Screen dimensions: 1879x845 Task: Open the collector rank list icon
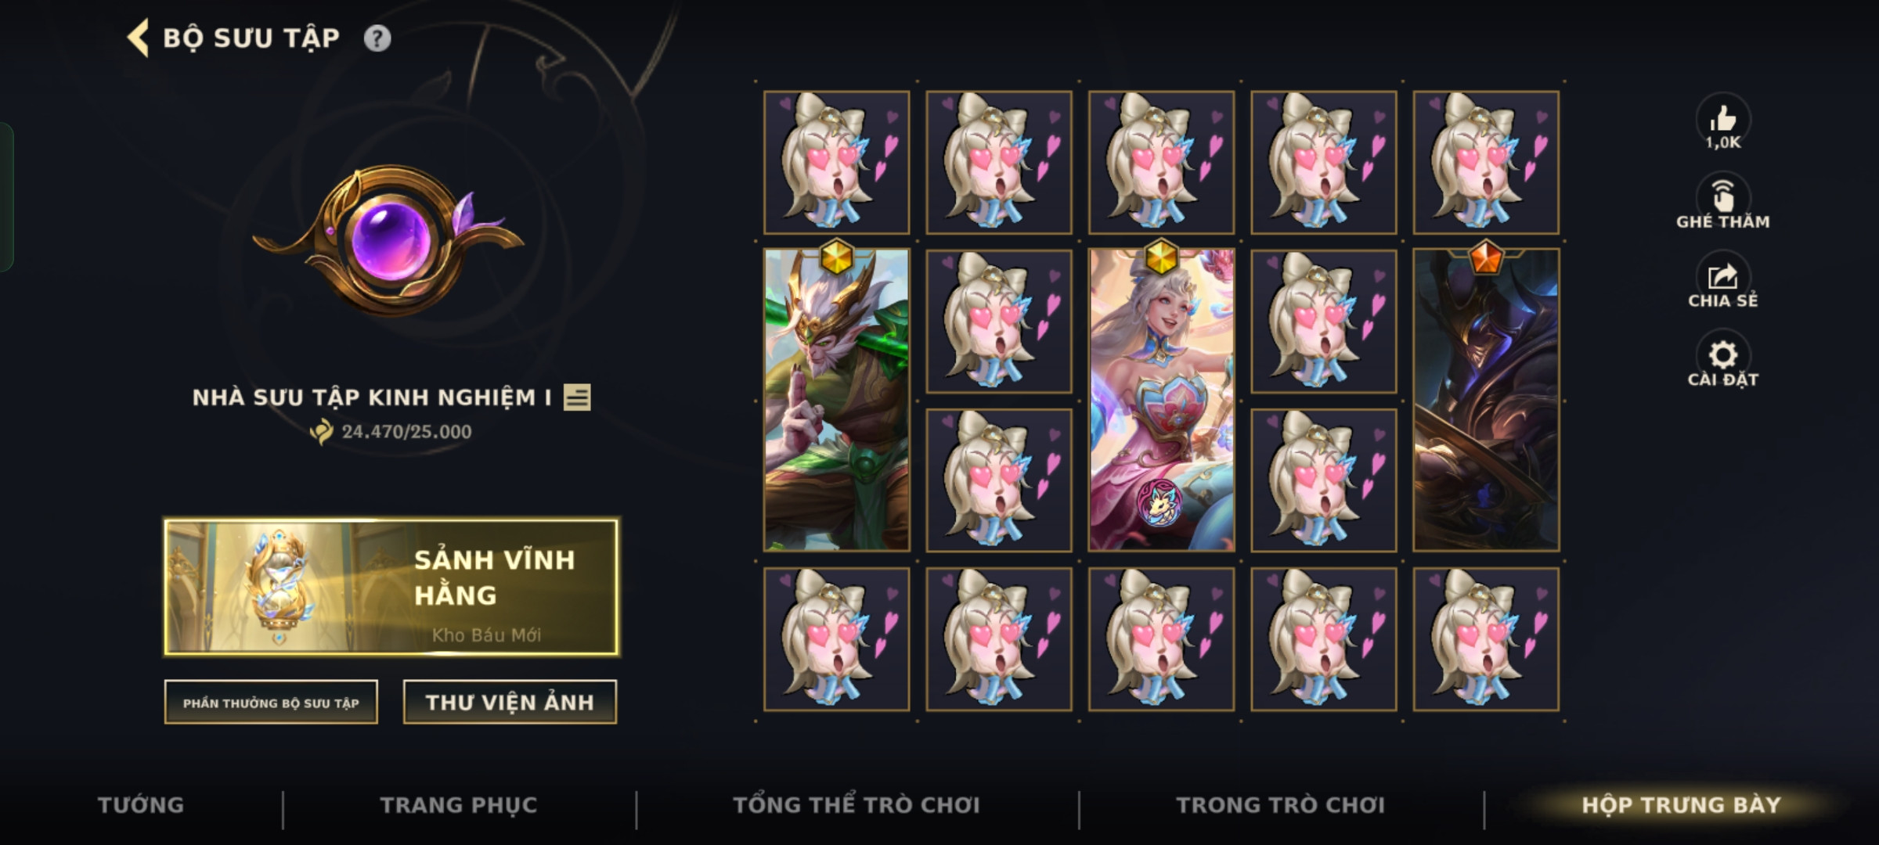[x=577, y=397]
